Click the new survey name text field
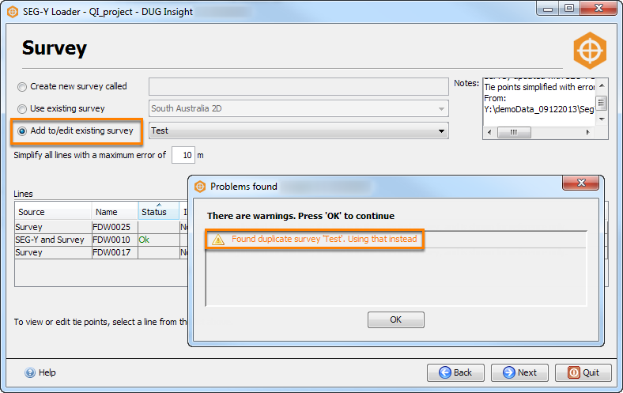Image resolution: width=623 pixels, height=393 pixels. pos(298,86)
